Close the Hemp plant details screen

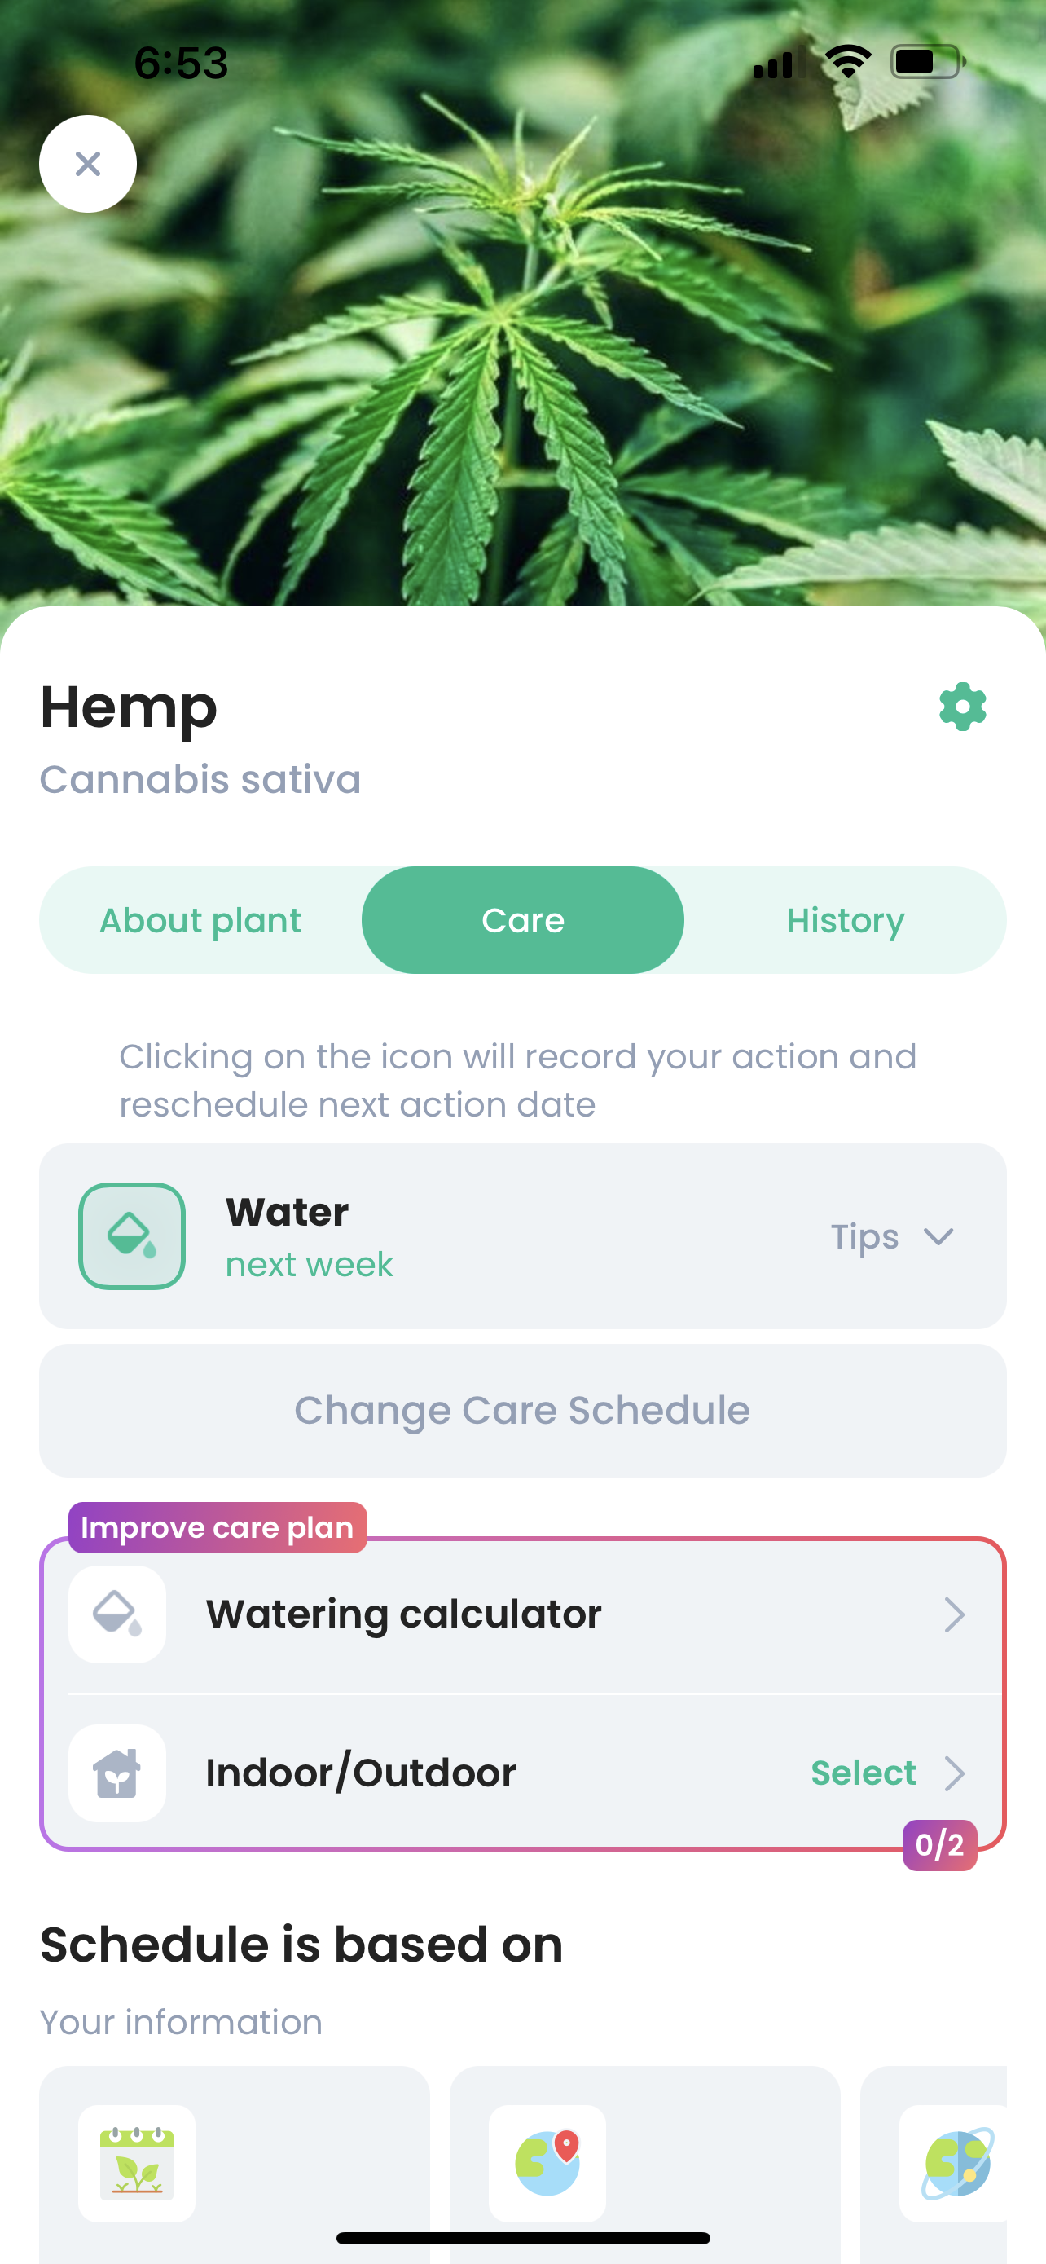[88, 164]
